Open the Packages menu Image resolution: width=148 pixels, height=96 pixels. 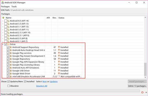point(5,6)
